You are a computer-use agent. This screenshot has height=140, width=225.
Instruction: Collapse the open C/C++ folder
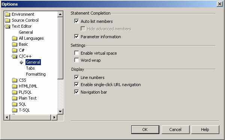[x=15, y=56]
